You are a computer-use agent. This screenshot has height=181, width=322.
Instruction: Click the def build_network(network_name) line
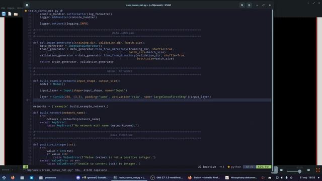coord(59,113)
